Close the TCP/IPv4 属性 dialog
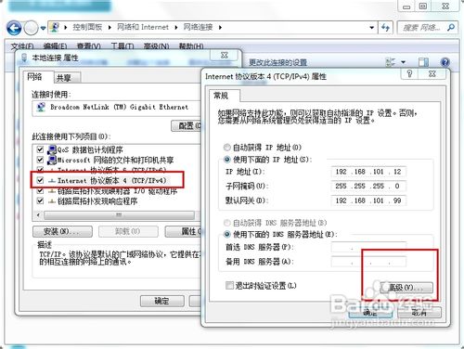 coord(432,73)
